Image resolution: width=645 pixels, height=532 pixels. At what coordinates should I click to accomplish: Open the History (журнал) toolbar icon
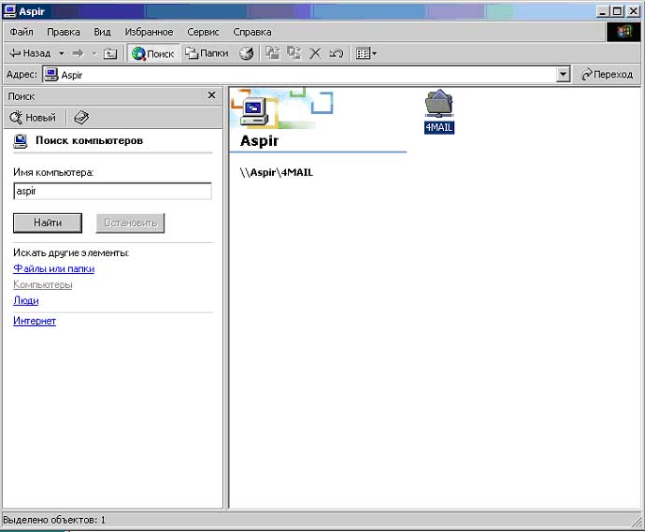tap(247, 53)
